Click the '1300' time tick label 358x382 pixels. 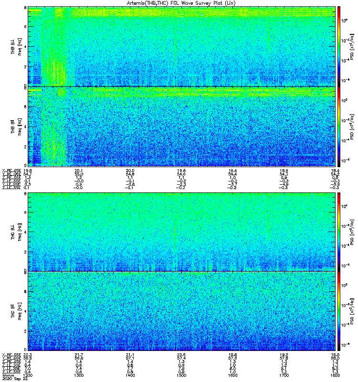[x=79, y=375]
